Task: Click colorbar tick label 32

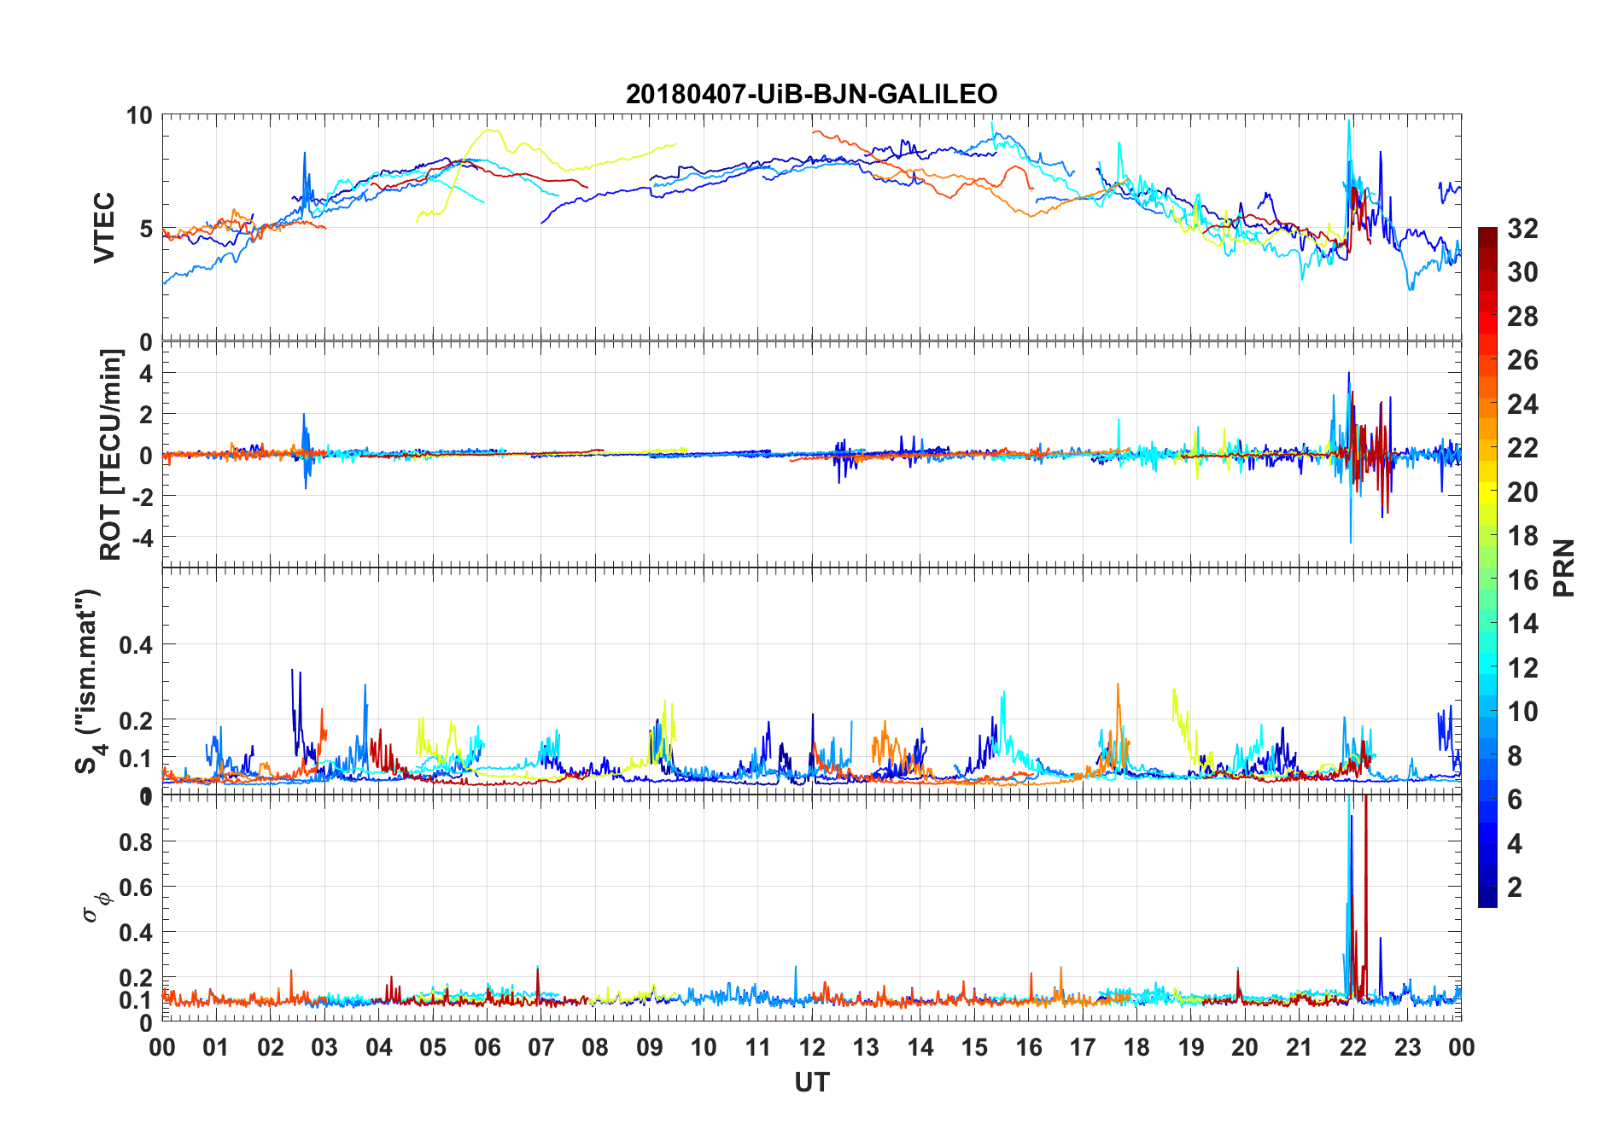Action: coord(1522,229)
